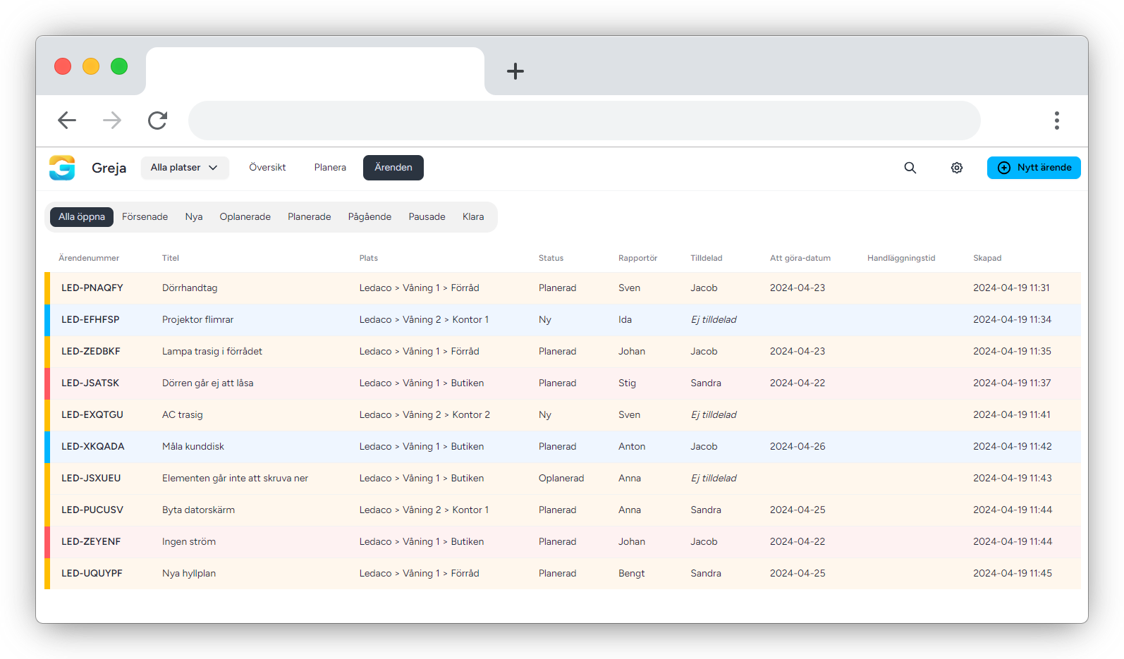Open the Byta datorskärm case

(x=198, y=510)
